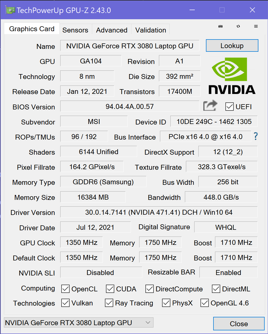Click the Driver Version field
The width and height of the screenshot is (268, 334).
point(159,212)
